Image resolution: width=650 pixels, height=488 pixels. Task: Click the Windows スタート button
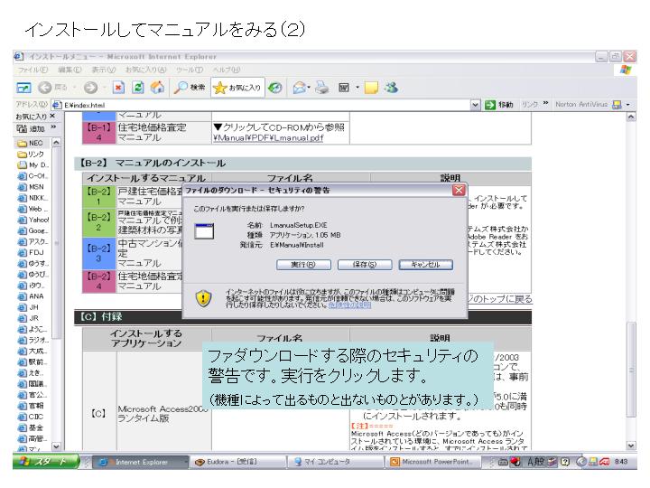(46, 462)
